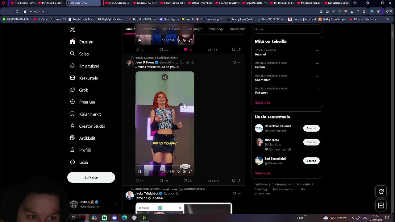This screenshot has width=395, height=222.
Task: Switch to The jungle tab
Action: [195, 29]
